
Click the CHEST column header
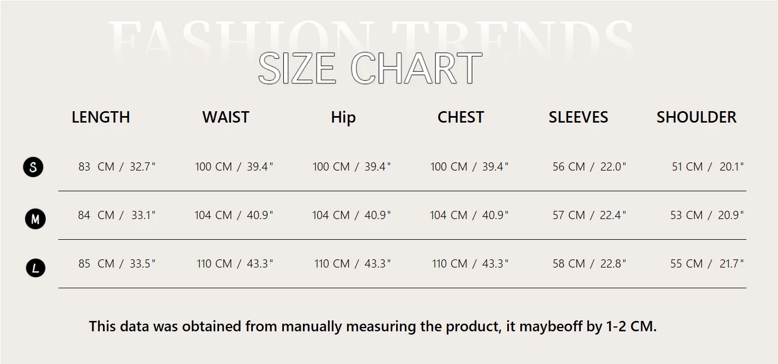tap(460, 117)
